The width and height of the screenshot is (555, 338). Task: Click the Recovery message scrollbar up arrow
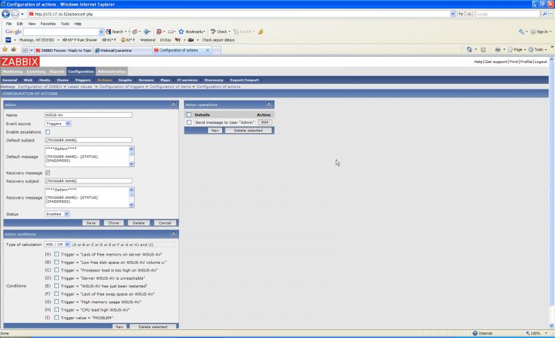(x=131, y=190)
